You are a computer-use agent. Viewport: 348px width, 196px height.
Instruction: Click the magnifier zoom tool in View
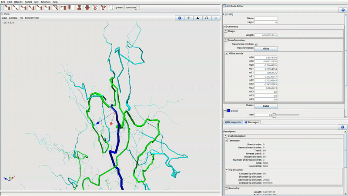tap(215, 18)
